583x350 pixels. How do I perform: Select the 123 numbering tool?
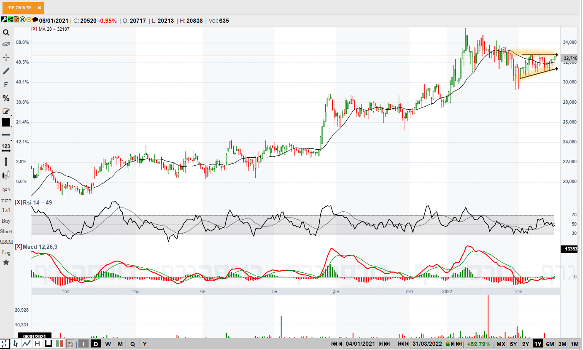tap(6, 148)
